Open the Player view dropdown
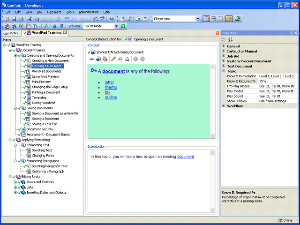 [198, 19]
